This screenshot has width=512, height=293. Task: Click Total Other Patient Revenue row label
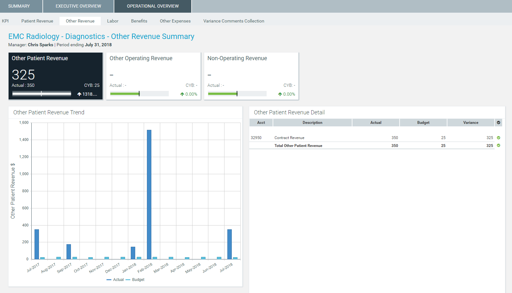(298, 146)
